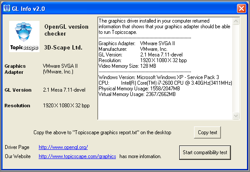Image resolution: width=250 pixels, height=172 pixels.
Task: Click the GL Info title bar icon
Action: click(x=7, y=8)
